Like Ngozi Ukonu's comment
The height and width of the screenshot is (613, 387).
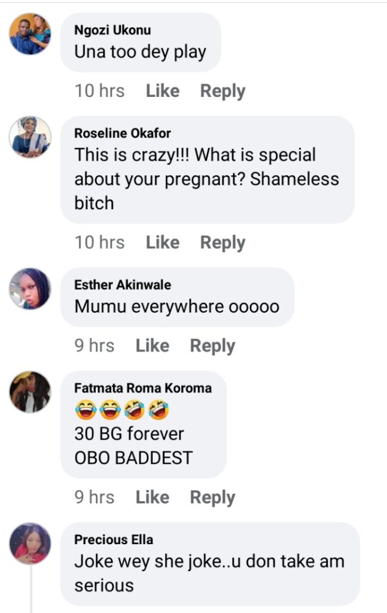(163, 91)
